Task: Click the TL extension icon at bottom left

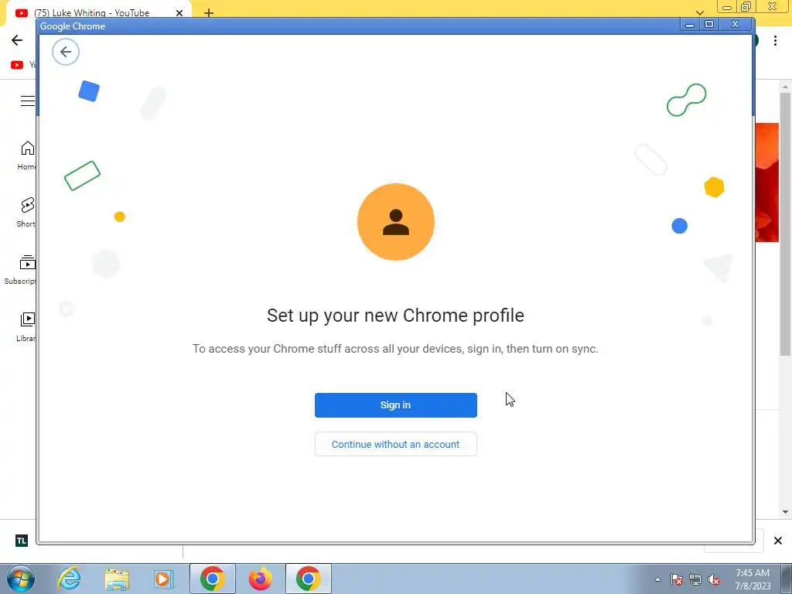Action: point(21,541)
